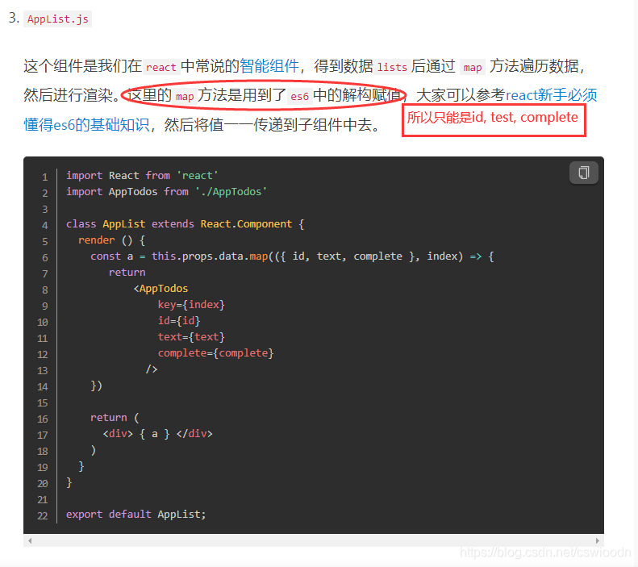Click the code scrollbar right arrow
The height and width of the screenshot is (567, 638).
pyautogui.click(x=598, y=540)
